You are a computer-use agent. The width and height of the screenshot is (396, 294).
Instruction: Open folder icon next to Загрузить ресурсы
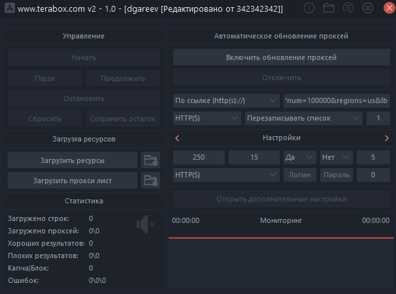(150, 160)
